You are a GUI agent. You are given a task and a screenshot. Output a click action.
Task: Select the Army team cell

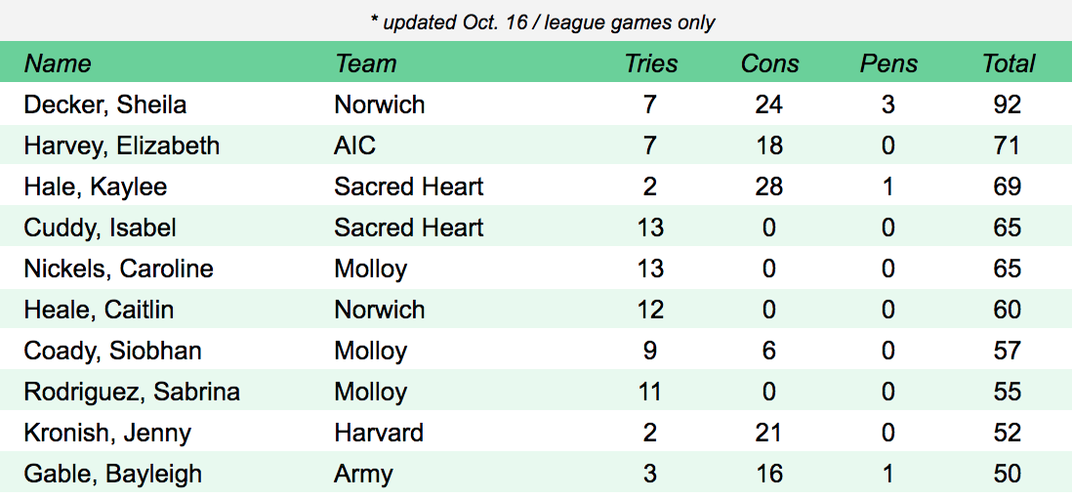coord(363,475)
